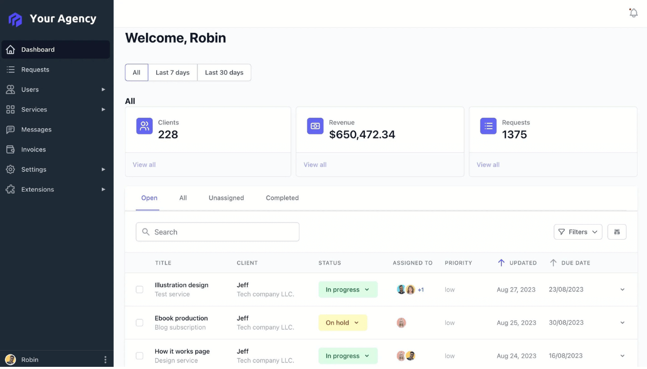Expand the Users sidebar submenu

103,89
